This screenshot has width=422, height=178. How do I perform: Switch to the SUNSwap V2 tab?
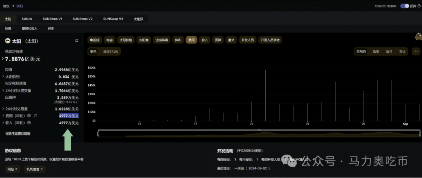(x=82, y=19)
